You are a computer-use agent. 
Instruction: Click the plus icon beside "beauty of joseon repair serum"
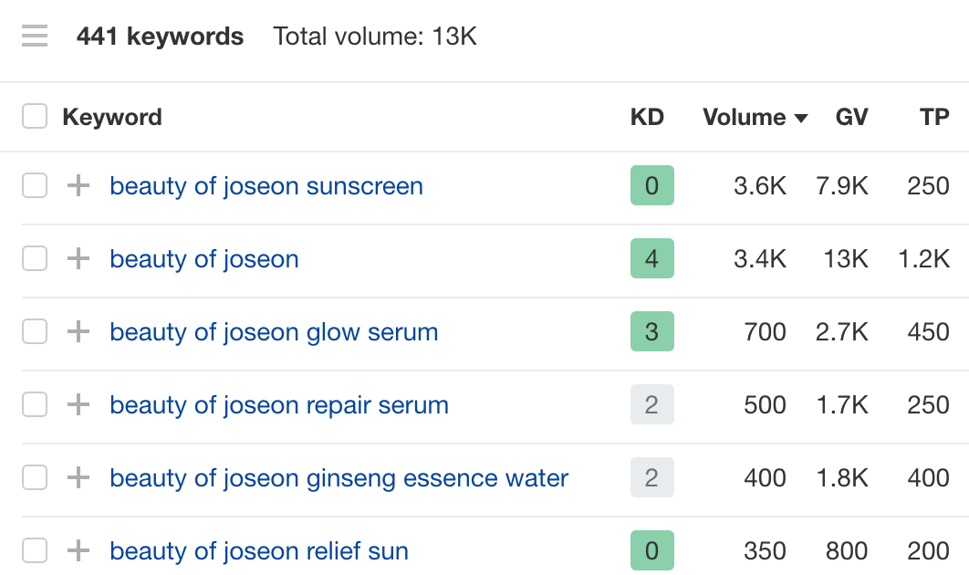pyautogui.click(x=78, y=404)
